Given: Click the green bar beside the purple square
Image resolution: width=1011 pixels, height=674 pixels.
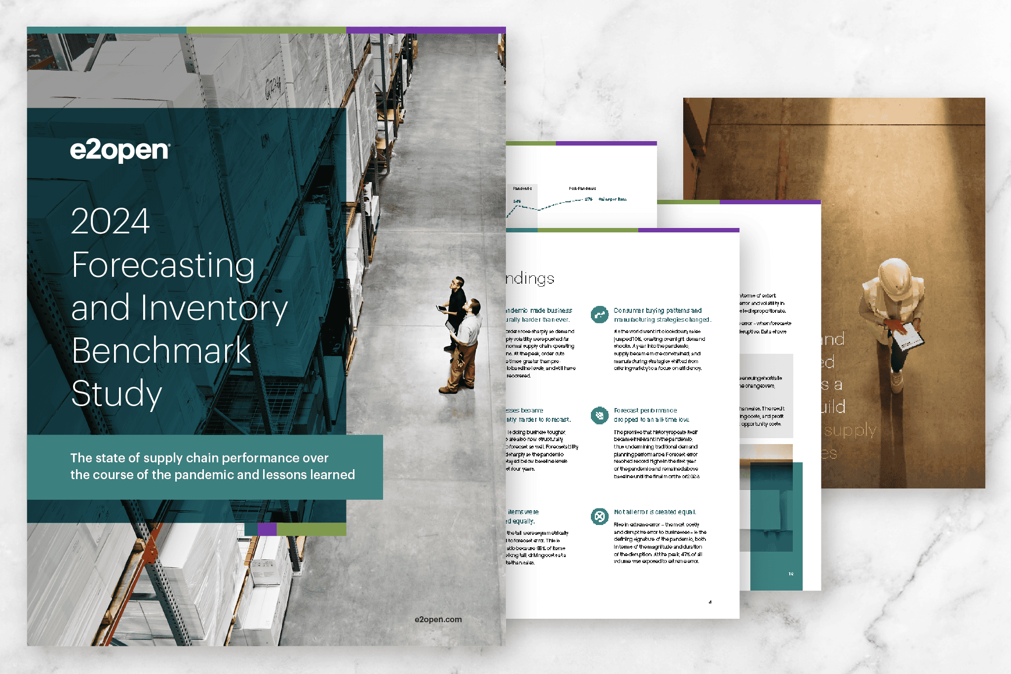Looking at the screenshot, I should click(311, 529).
